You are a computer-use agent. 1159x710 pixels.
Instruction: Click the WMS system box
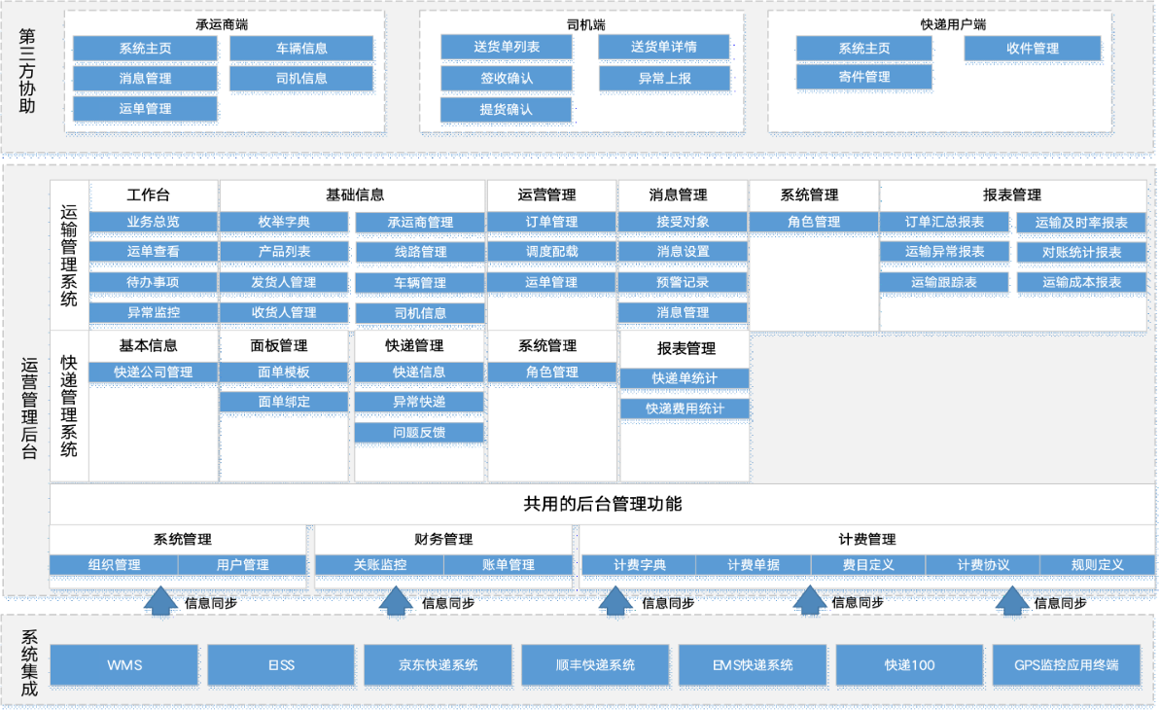click(x=124, y=665)
